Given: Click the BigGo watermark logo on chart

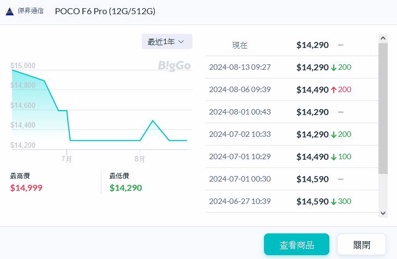Looking at the screenshot, I should (x=175, y=66).
